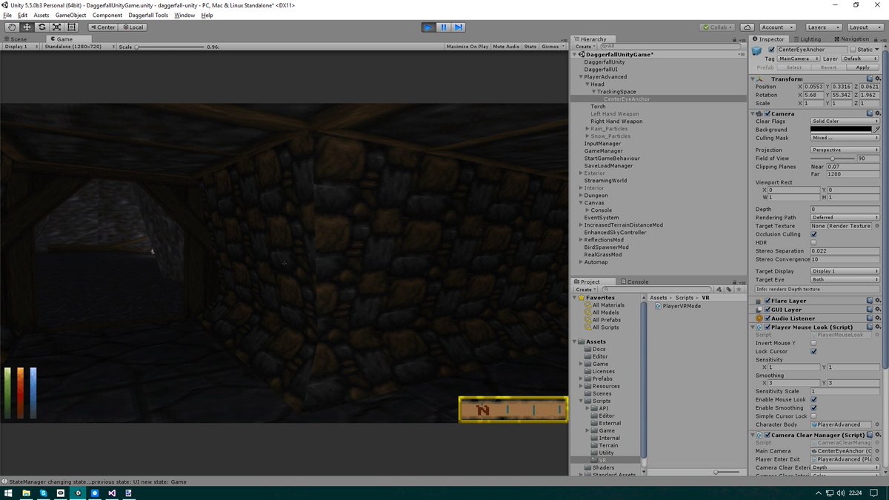Open the GameObject menu

72,15
